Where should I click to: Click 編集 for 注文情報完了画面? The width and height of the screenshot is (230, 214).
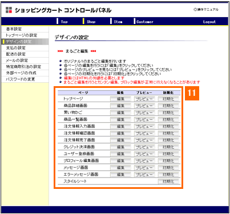(x=120, y=140)
